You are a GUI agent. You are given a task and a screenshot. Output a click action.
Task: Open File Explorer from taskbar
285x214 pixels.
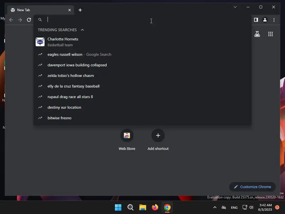point(143,207)
